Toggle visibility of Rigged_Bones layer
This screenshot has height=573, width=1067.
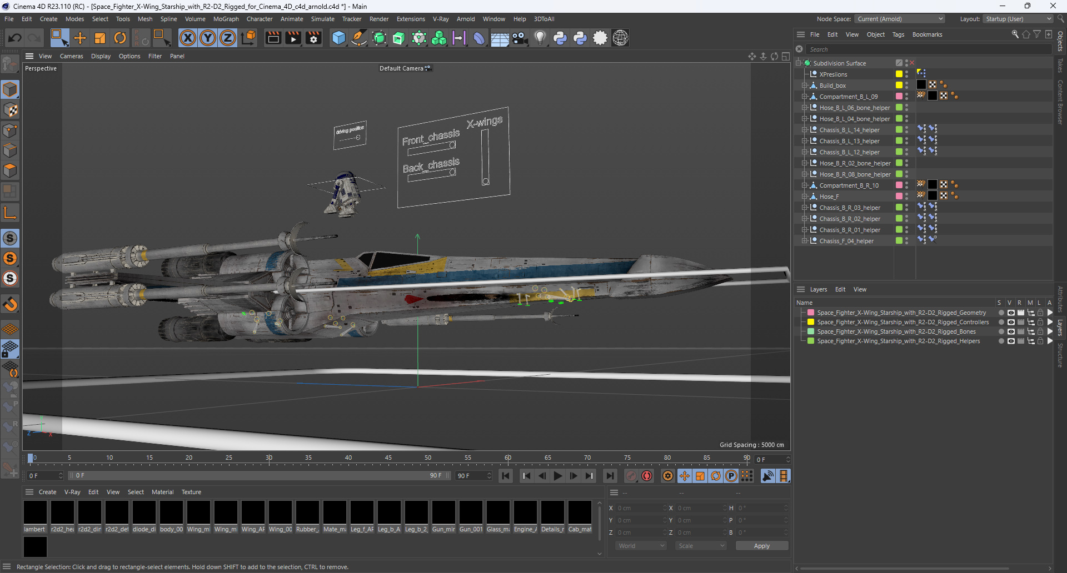[1011, 331]
